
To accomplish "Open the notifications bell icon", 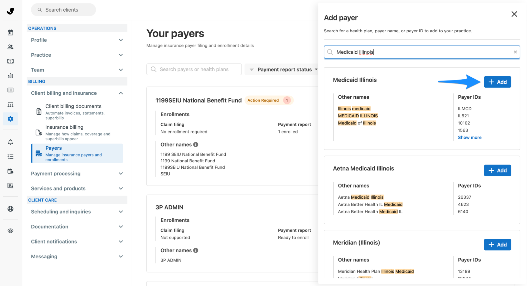I will pyautogui.click(x=10, y=142).
